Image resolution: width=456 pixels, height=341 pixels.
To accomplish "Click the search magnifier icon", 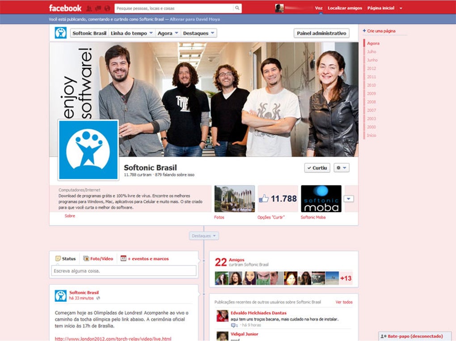I will [x=237, y=8].
